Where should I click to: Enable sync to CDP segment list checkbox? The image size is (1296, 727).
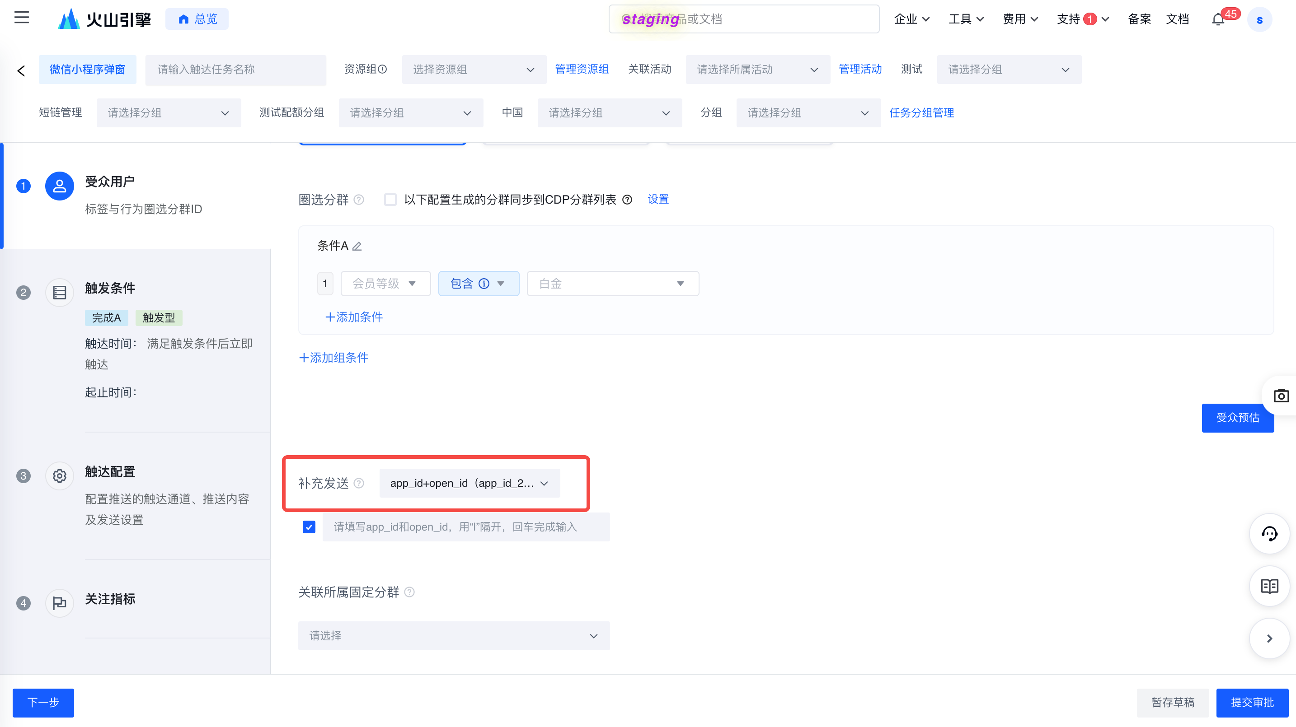[390, 200]
